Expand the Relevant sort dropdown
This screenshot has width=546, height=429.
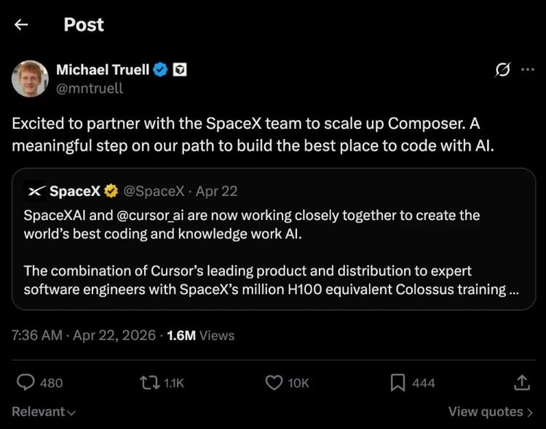(44, 412)
